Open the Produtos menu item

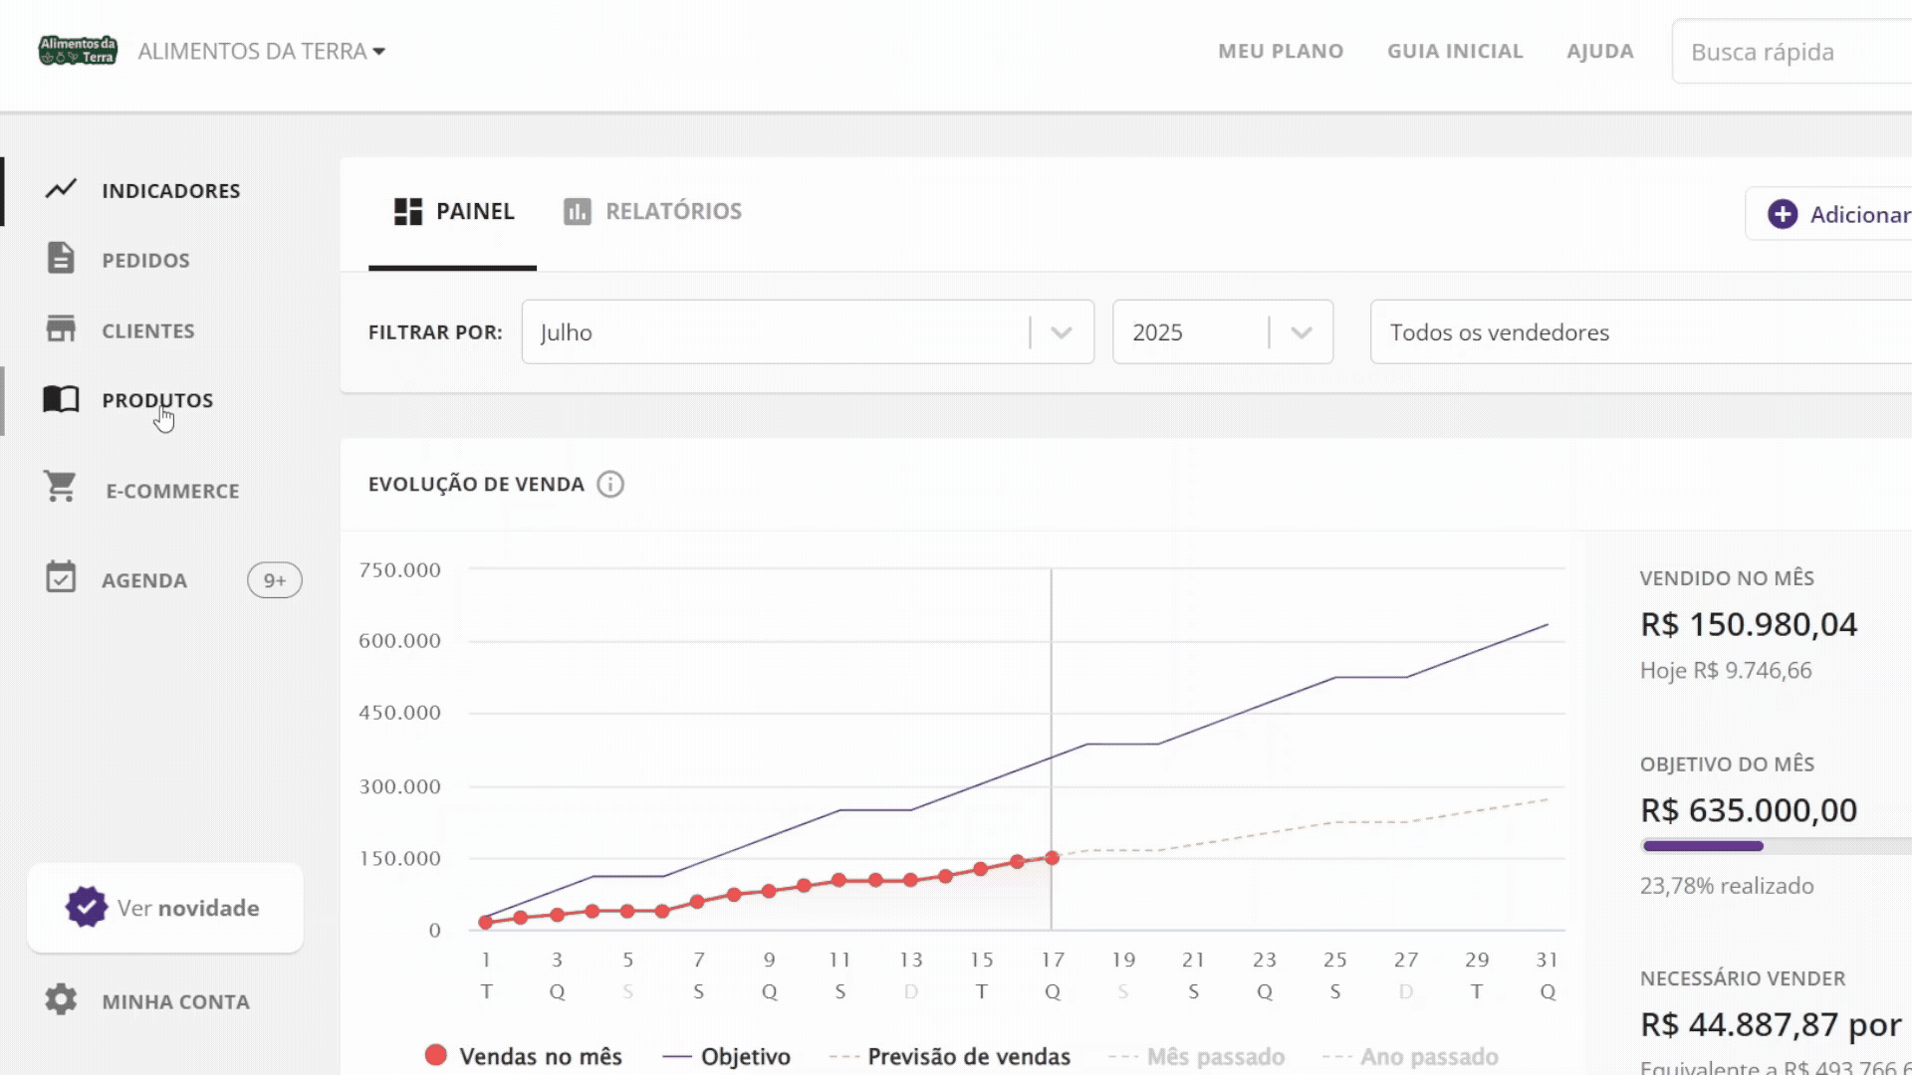[x=156, y=400]
